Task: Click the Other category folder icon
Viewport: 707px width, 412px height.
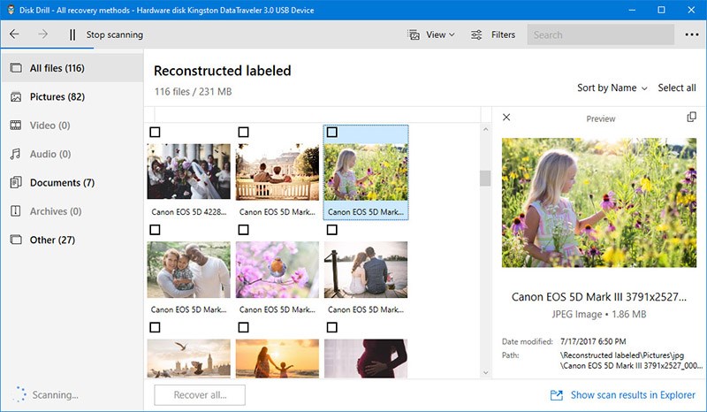Action: click(16, 240)
